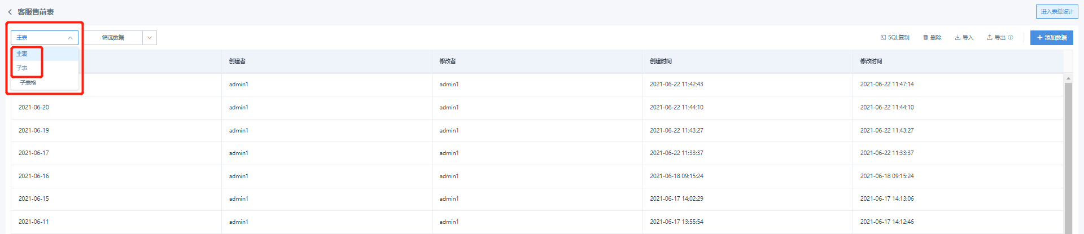This screenshot has width=1084, height=234.
Task: Click modified time 2021-06-22 11:47:14
Action: [x=887, y=84]
